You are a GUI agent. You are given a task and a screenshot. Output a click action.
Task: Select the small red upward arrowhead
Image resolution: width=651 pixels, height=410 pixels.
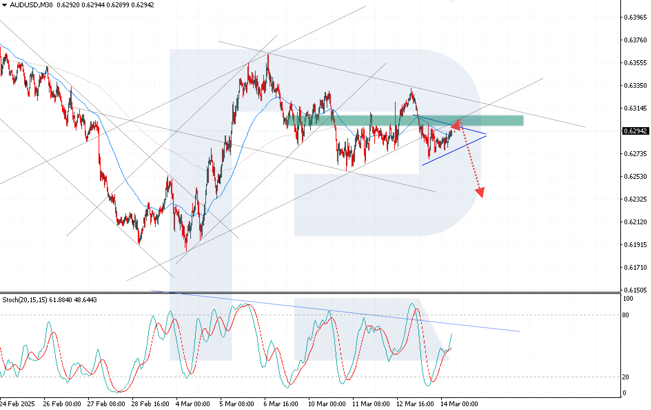pos(456,125)
